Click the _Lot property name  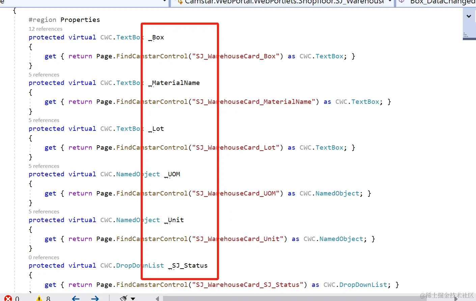coord(156,129)
